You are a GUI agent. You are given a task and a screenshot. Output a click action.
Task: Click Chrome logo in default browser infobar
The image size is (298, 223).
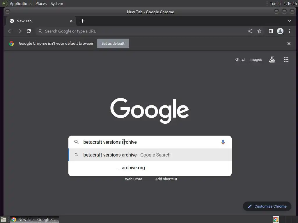11,44
